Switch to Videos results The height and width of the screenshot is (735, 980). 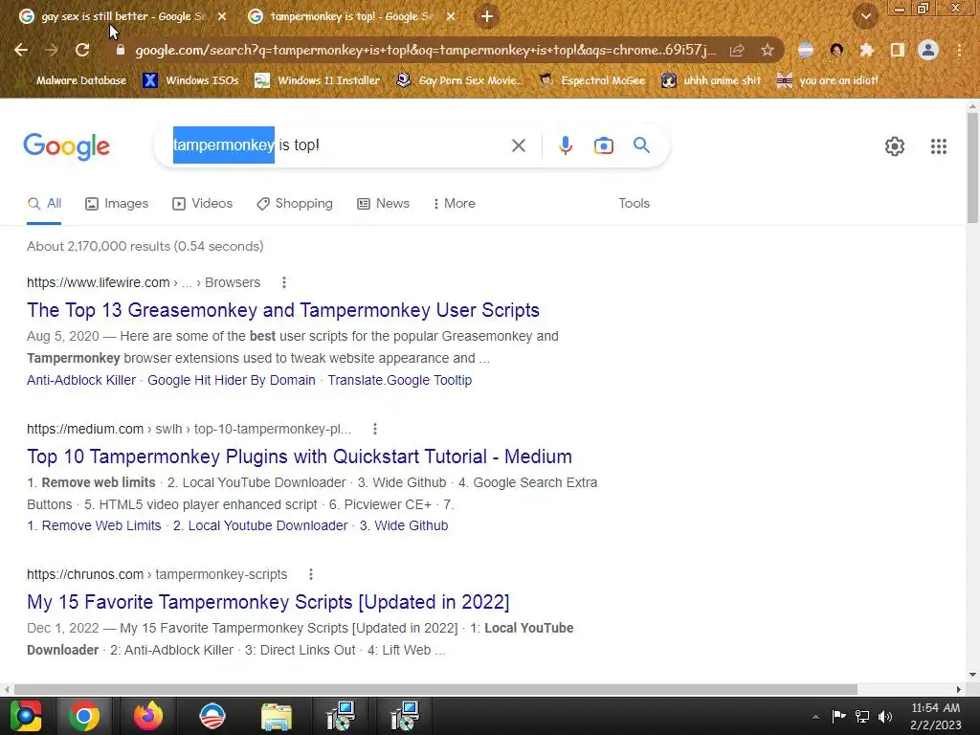click(x=203, y=203)
